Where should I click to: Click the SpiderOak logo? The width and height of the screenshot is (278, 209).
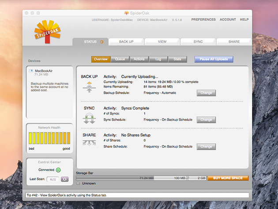(47, 32)
